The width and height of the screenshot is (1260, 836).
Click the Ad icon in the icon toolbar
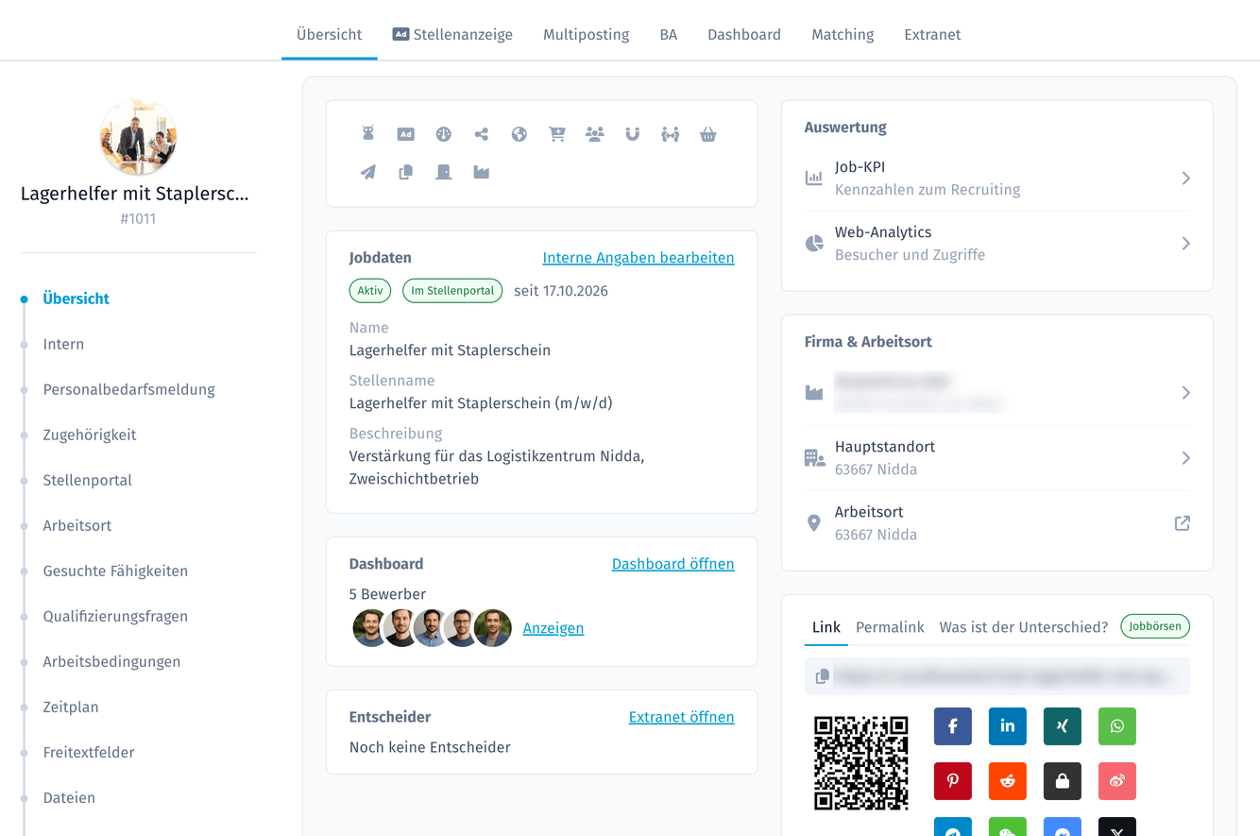(406, 134)
